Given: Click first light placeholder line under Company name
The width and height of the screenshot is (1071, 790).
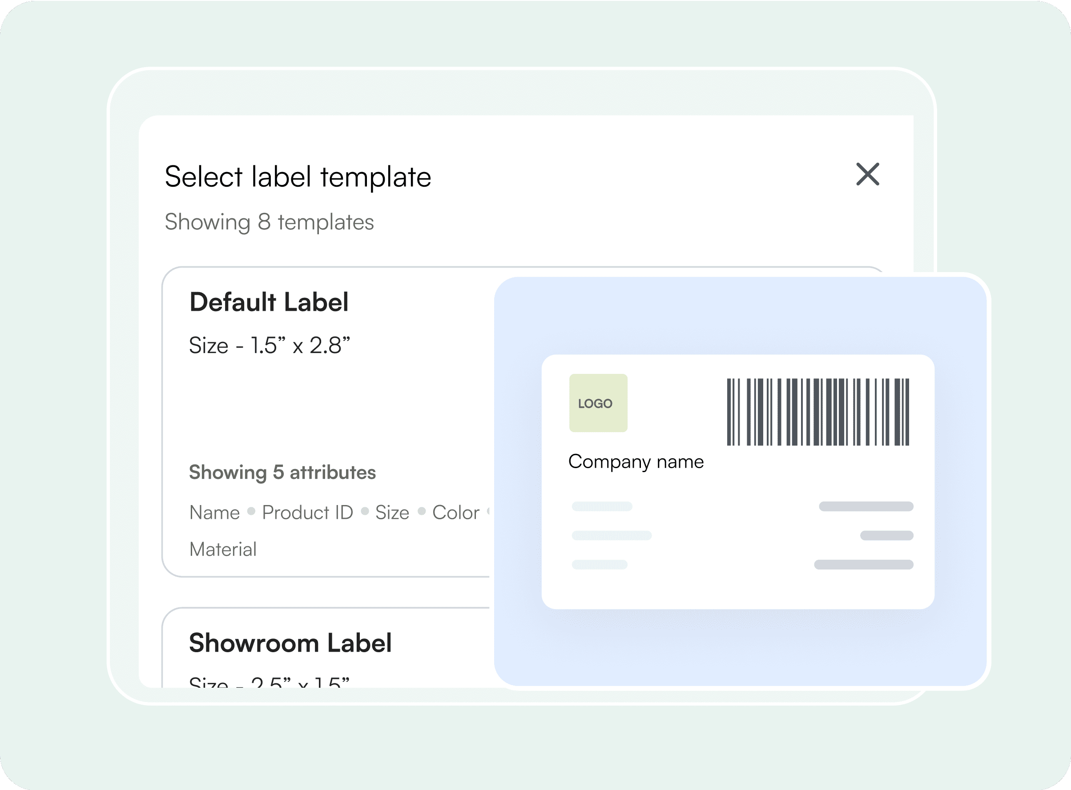Looking at the screenshot, I should pos(602,506).
